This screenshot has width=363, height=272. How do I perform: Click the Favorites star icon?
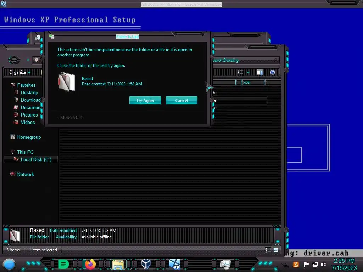[13, 85]
